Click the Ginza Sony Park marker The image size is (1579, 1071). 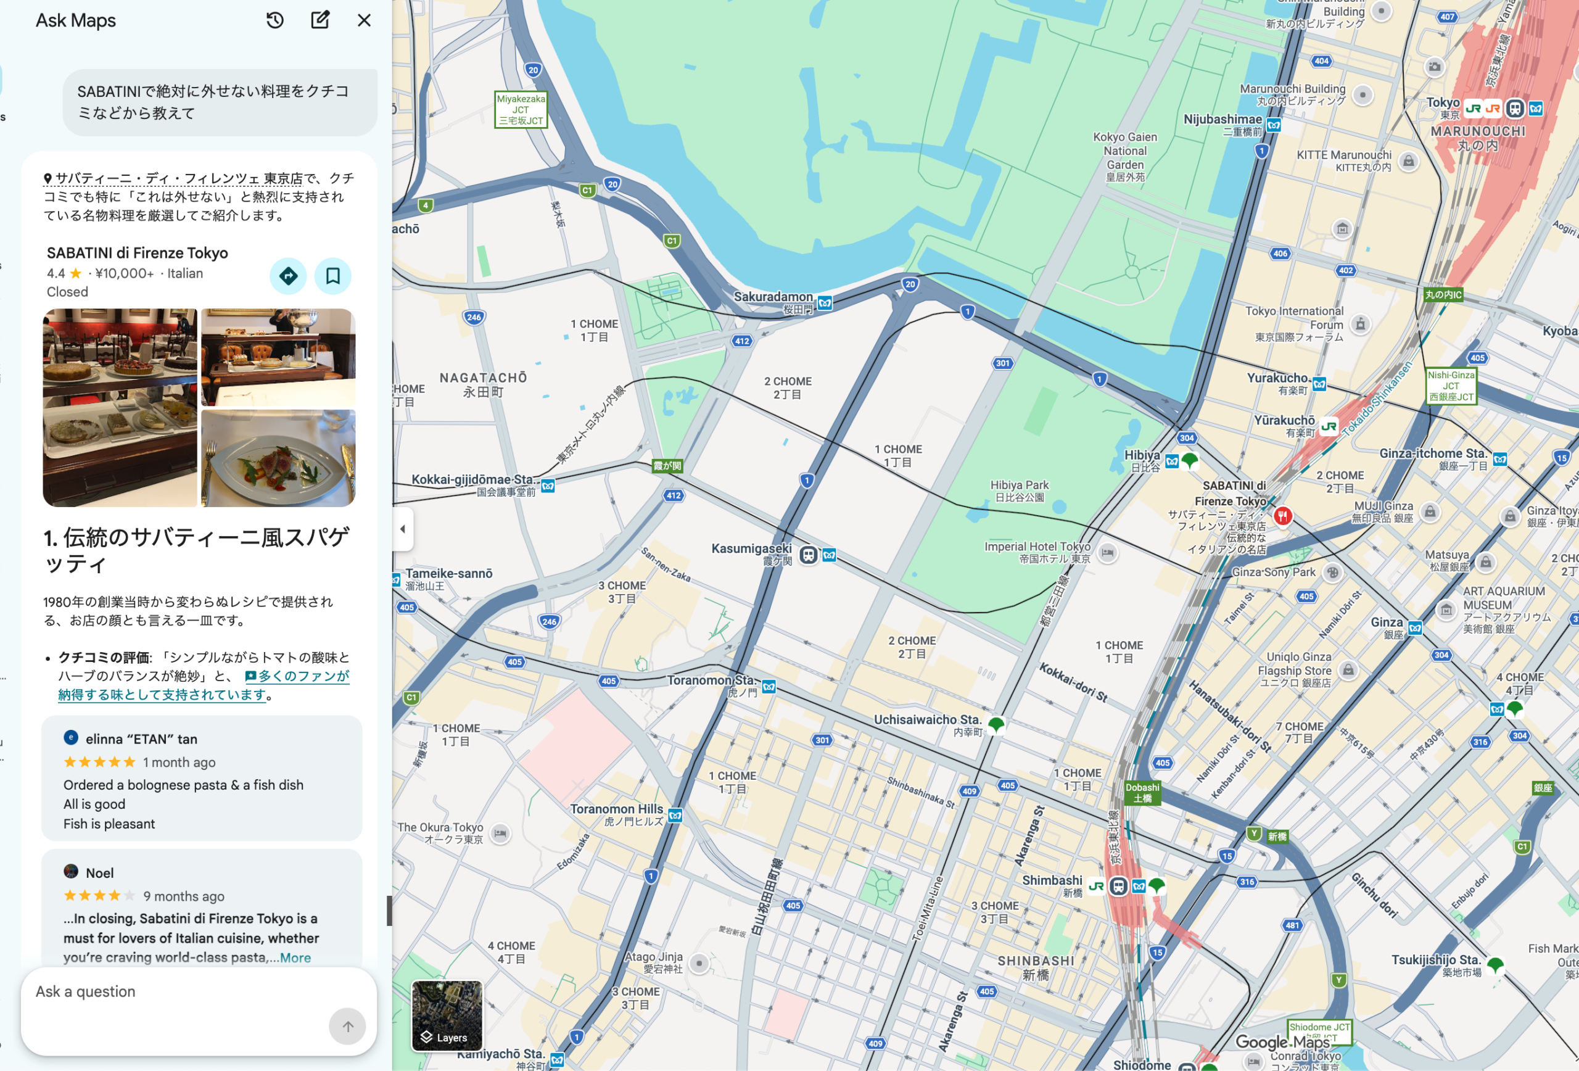pos(1332,572)
